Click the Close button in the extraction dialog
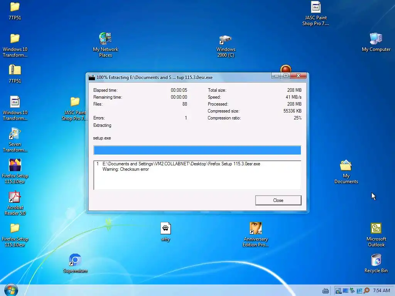 (278, 200)
